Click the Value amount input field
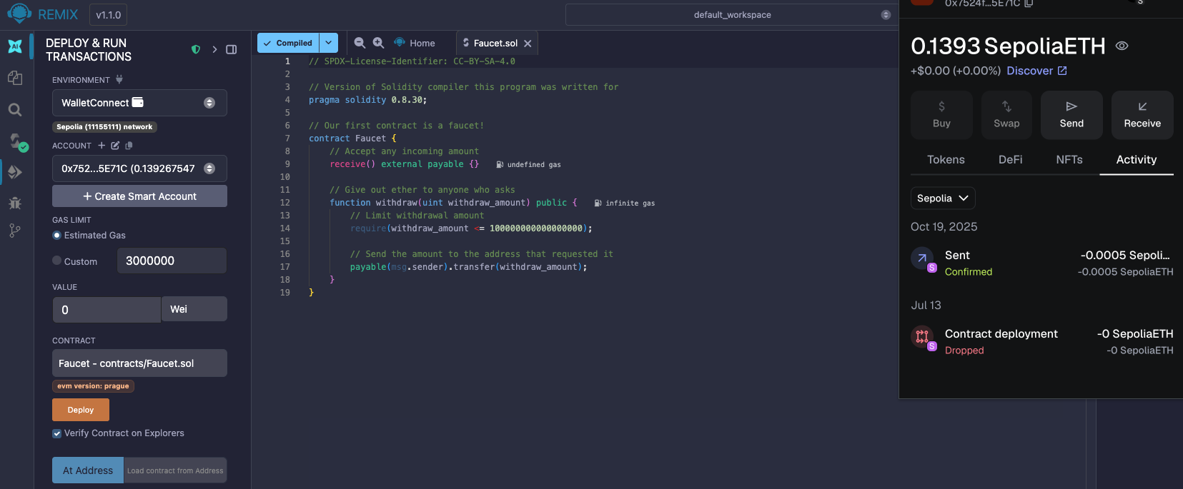Screen dimensions: 1183x489 click(x=107, y=309)
